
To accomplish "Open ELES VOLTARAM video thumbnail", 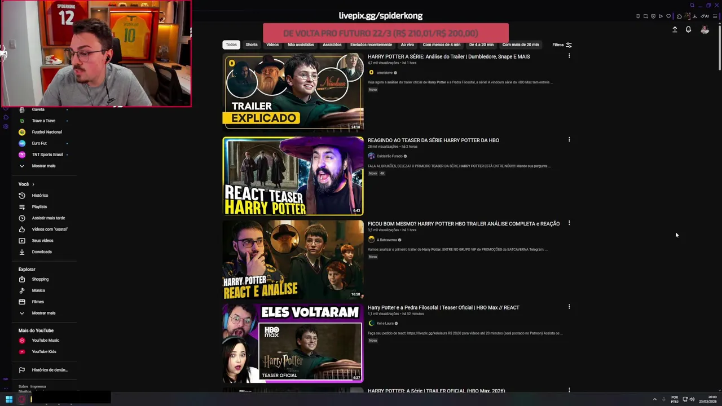I will (293, 343).
